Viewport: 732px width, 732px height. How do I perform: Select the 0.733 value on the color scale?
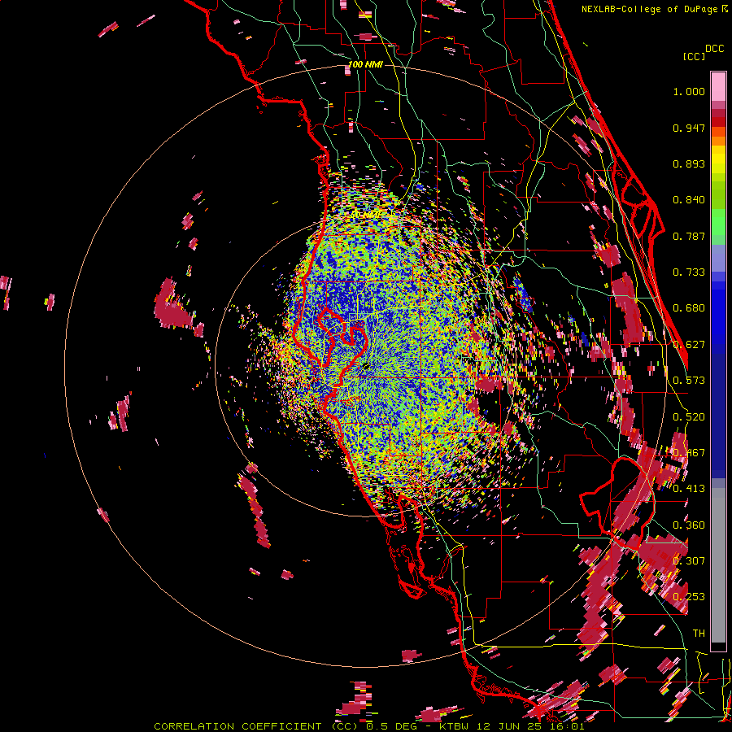pyautogui.click(x=689, y=272)
